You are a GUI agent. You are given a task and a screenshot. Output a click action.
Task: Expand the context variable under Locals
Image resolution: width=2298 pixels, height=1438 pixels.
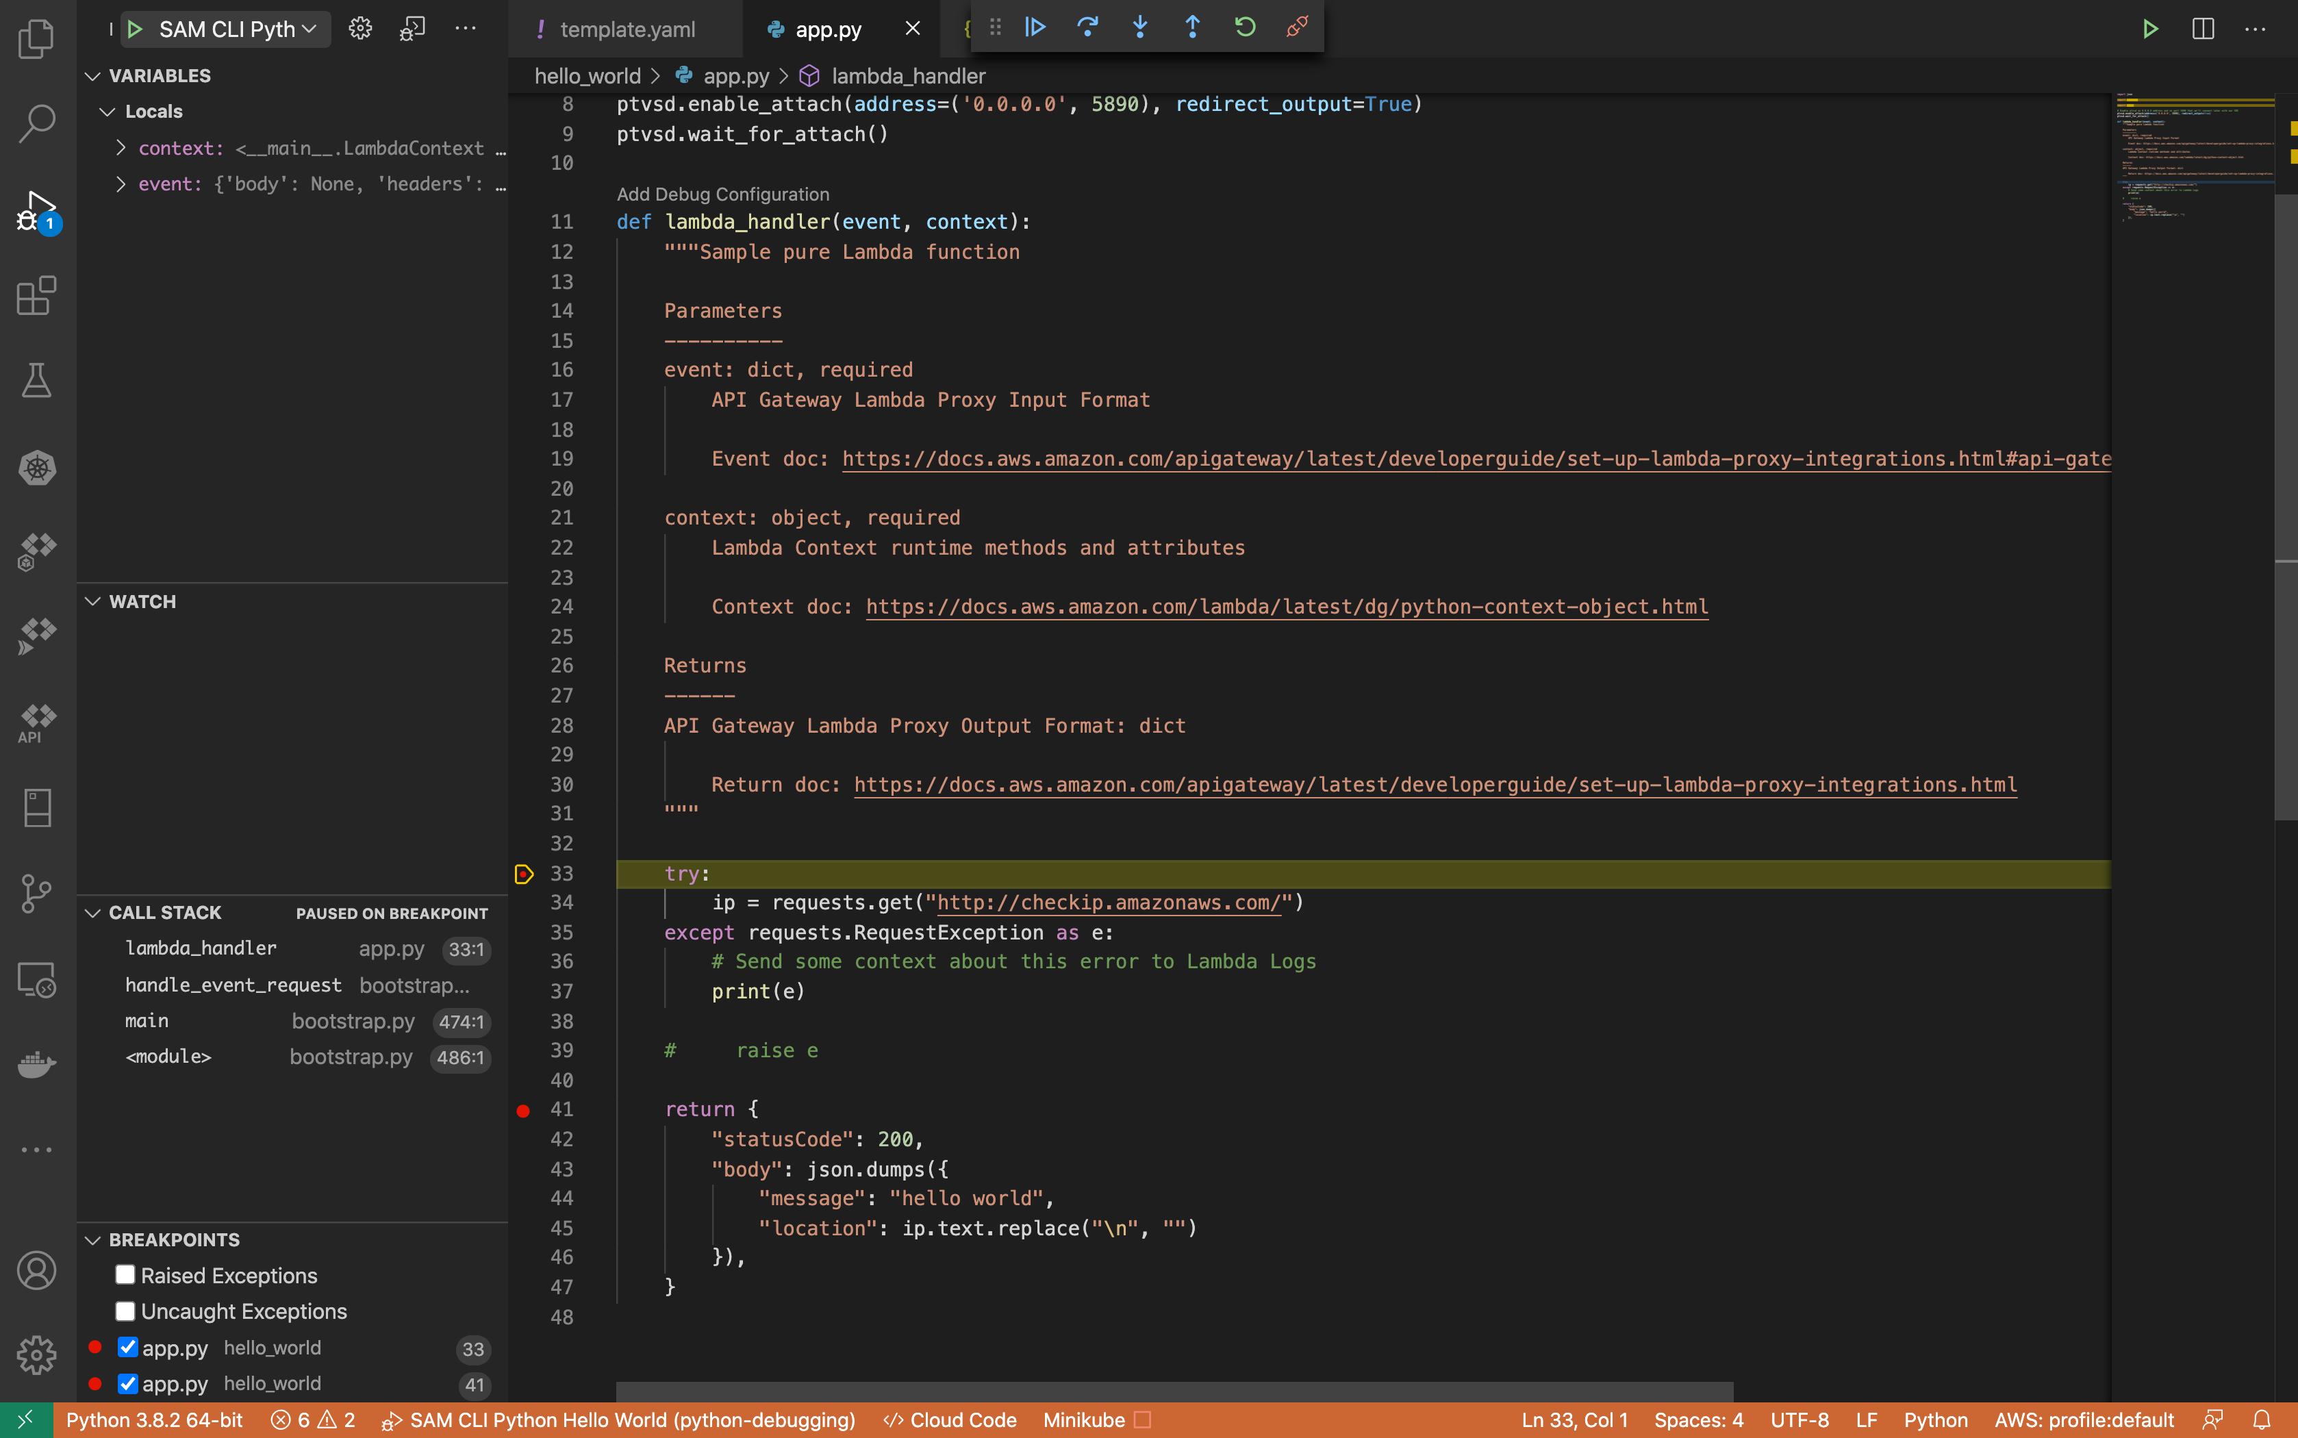point(121,147)
